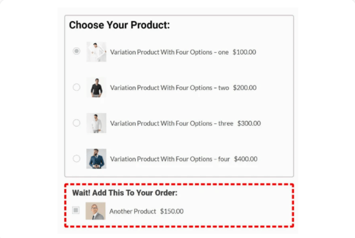This screenshot has height=238, width=355.
Task: Click the $150.00 price of Another Product
Action: (172, 211)
